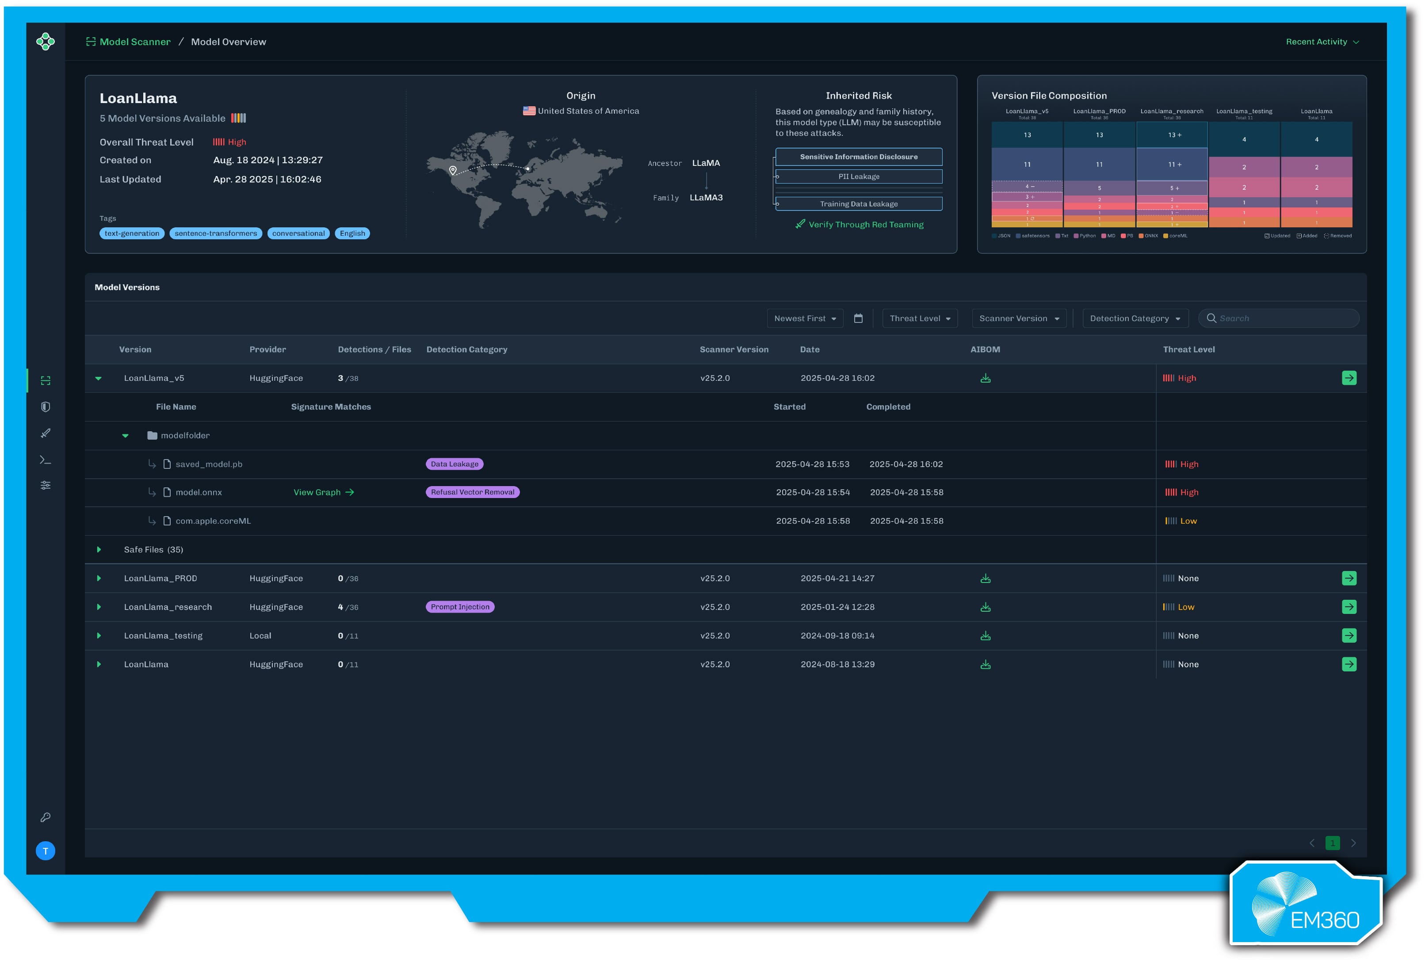Select the red teaming sword icon in sidebar
This screenshot has height=962, width=1425.
point(46,433)
